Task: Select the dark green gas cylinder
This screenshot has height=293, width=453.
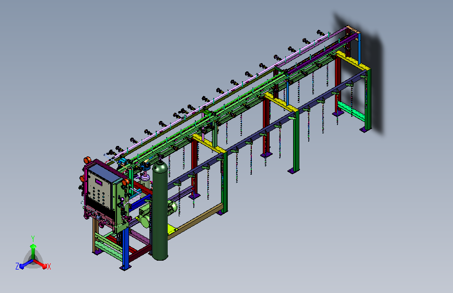Action: (x=160, y=211)
